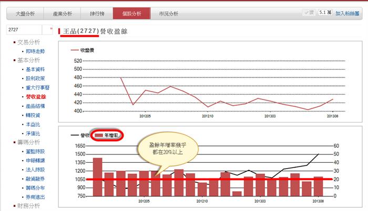Open the 董監持股 link

pos(35,151)
